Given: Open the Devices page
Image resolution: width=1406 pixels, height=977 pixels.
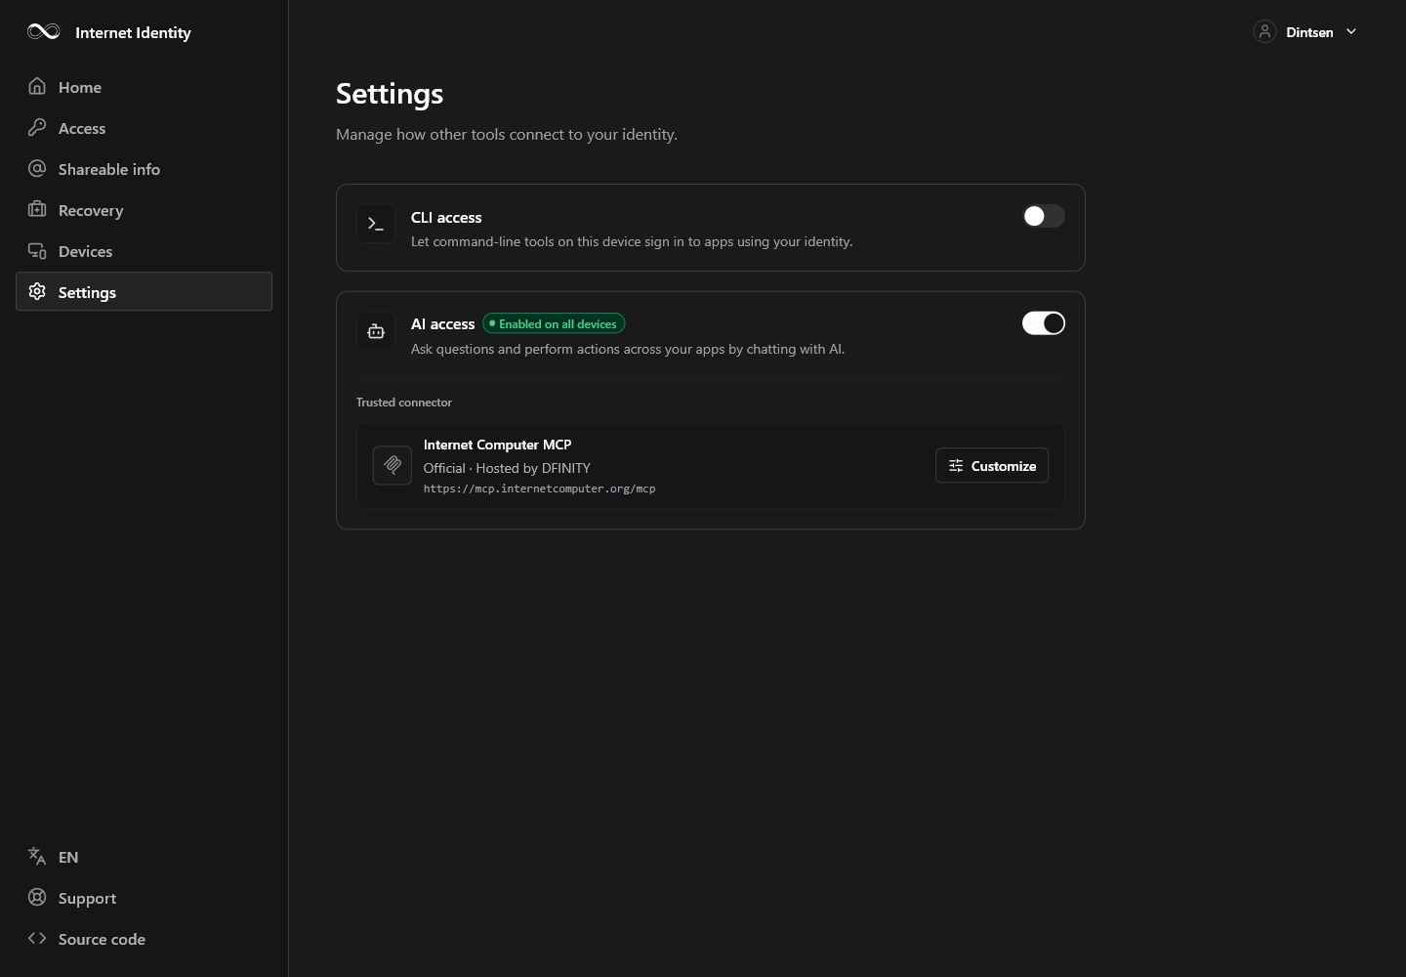Looking at the screenshot, I should (x=144, y=251).
